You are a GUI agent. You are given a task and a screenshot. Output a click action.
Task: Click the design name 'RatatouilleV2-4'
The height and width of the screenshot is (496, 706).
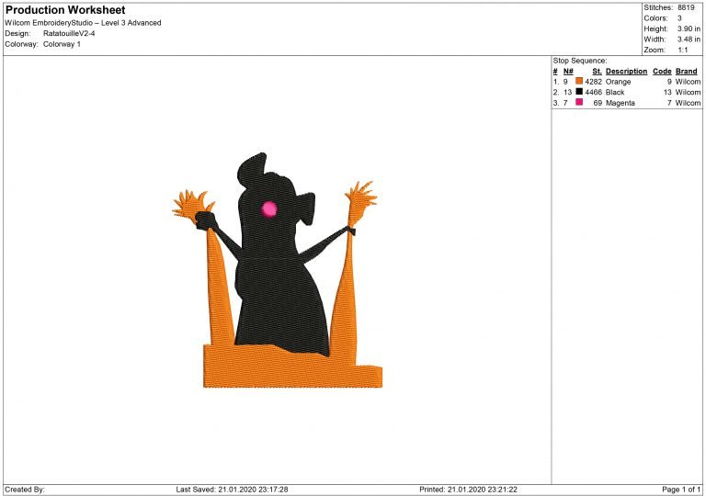click(69, 33)
